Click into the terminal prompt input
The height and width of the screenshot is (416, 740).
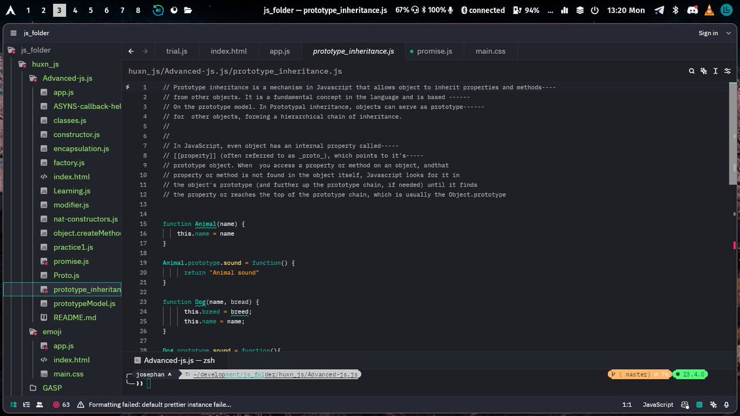(149, 383)
